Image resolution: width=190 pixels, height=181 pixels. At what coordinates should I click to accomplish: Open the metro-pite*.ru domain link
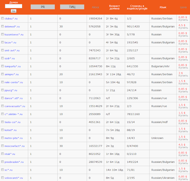[14, 138]
